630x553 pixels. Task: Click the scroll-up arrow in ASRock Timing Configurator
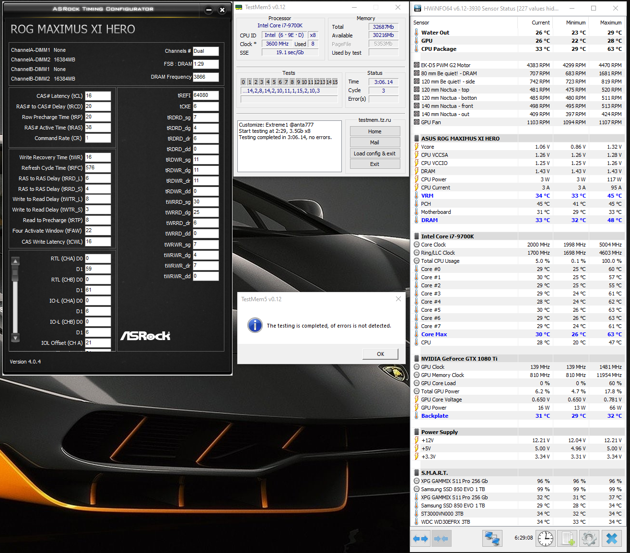point(15,261)
